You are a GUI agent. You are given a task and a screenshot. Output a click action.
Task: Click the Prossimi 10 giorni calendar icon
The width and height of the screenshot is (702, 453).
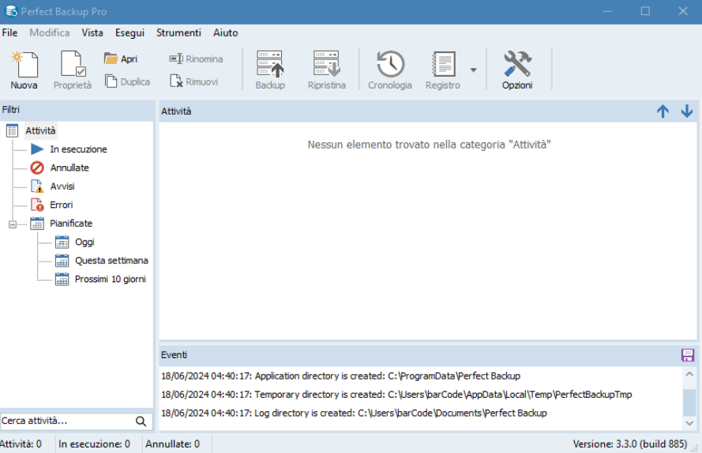tap(62, 279)
